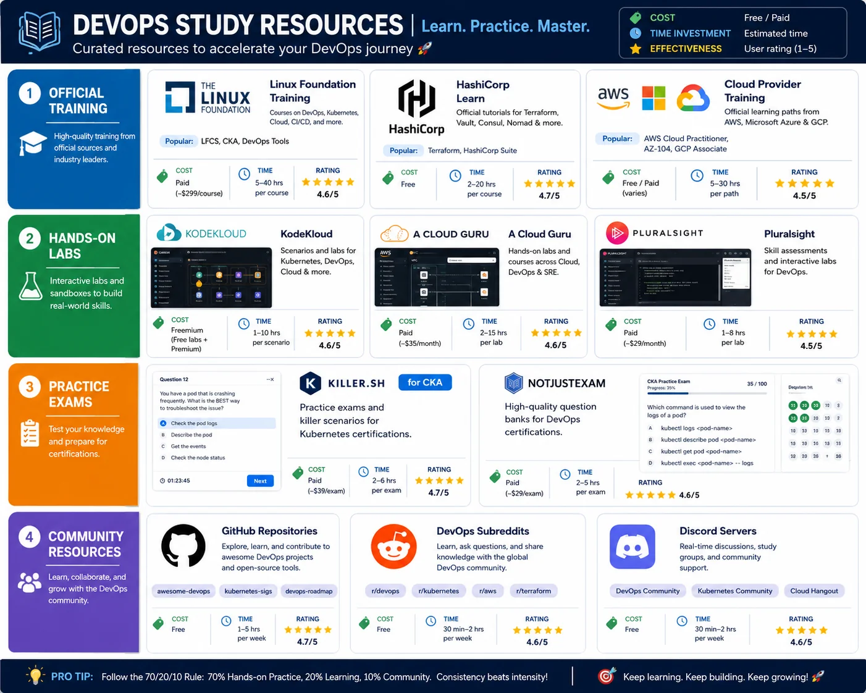Image resolution: width=866 pixels, height=693 pixels.
Task: Click the clock Time Investment icon in legend
Action: click(635, 33)
